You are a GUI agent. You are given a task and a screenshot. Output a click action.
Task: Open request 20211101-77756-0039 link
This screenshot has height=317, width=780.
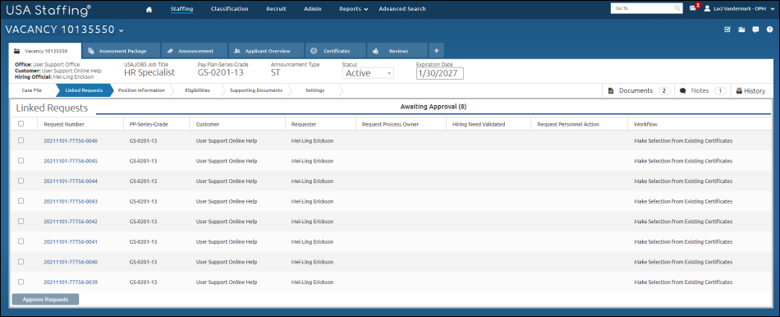[x=71, y=283]
